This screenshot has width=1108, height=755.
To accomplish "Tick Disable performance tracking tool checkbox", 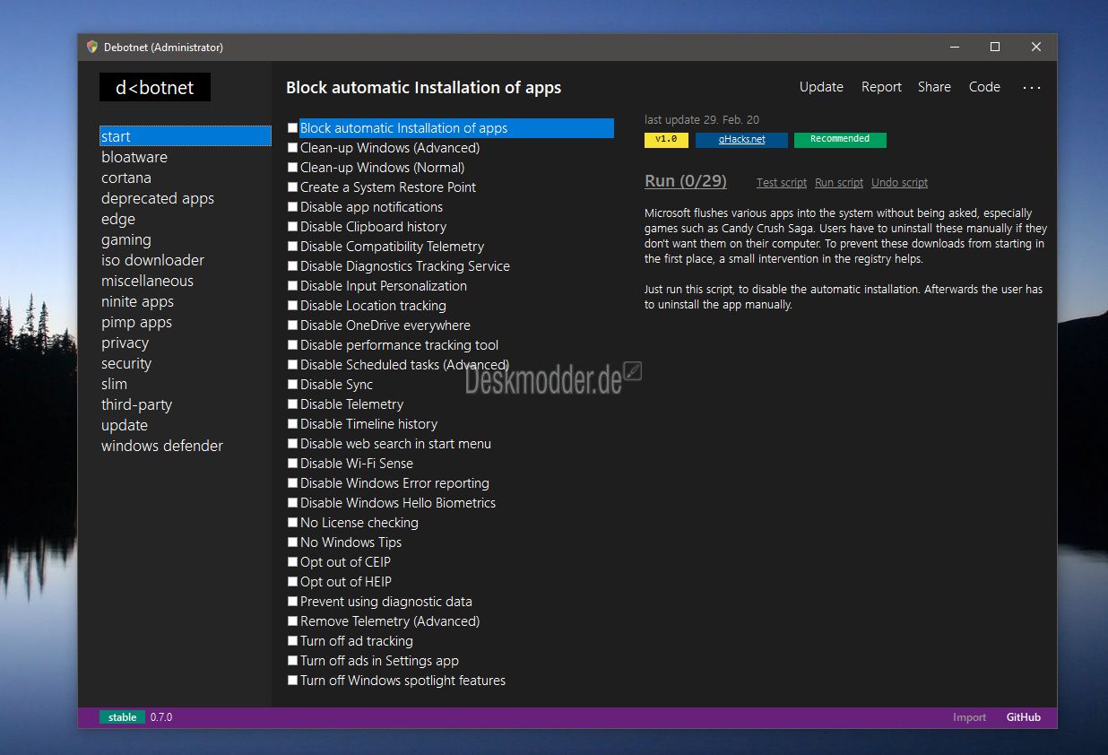I will (292, 345).
